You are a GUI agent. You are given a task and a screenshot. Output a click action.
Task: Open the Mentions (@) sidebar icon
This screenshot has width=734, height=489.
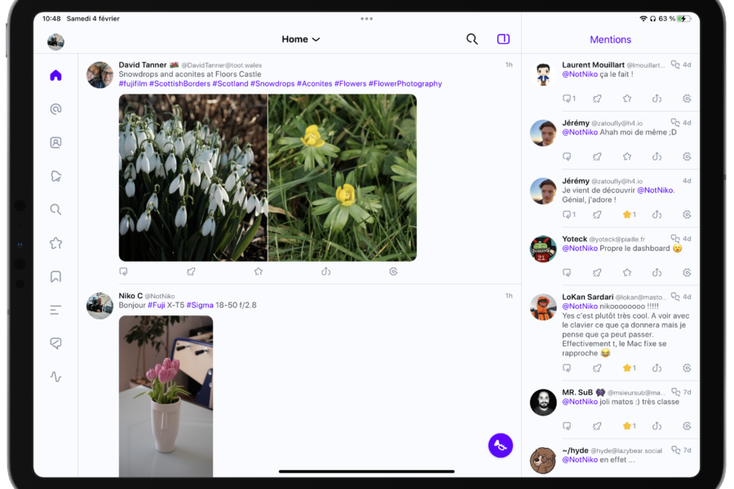tap(55, 109)
